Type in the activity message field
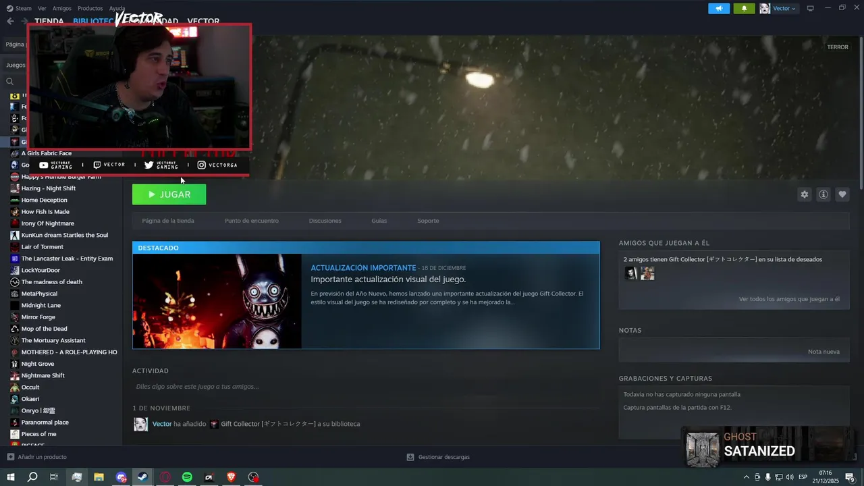The width and height of the screenshot is (864, 486). [366, 387]
